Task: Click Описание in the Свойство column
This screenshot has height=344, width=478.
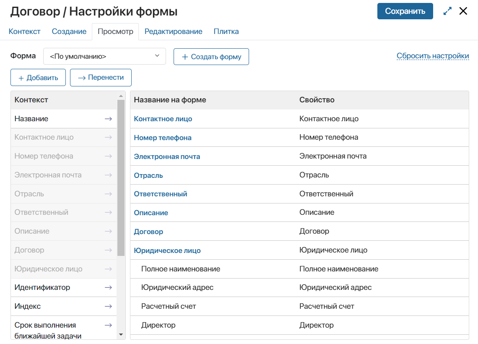Action: coord(317,212)
